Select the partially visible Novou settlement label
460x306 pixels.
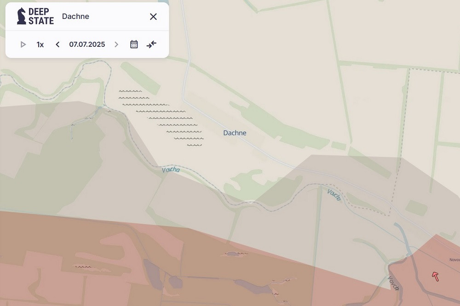point(454,260)
